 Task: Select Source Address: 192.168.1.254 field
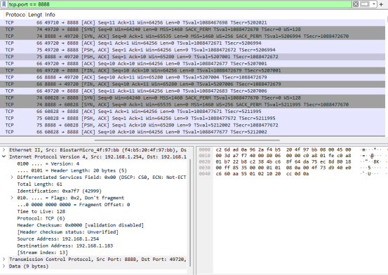coord(58,239)
